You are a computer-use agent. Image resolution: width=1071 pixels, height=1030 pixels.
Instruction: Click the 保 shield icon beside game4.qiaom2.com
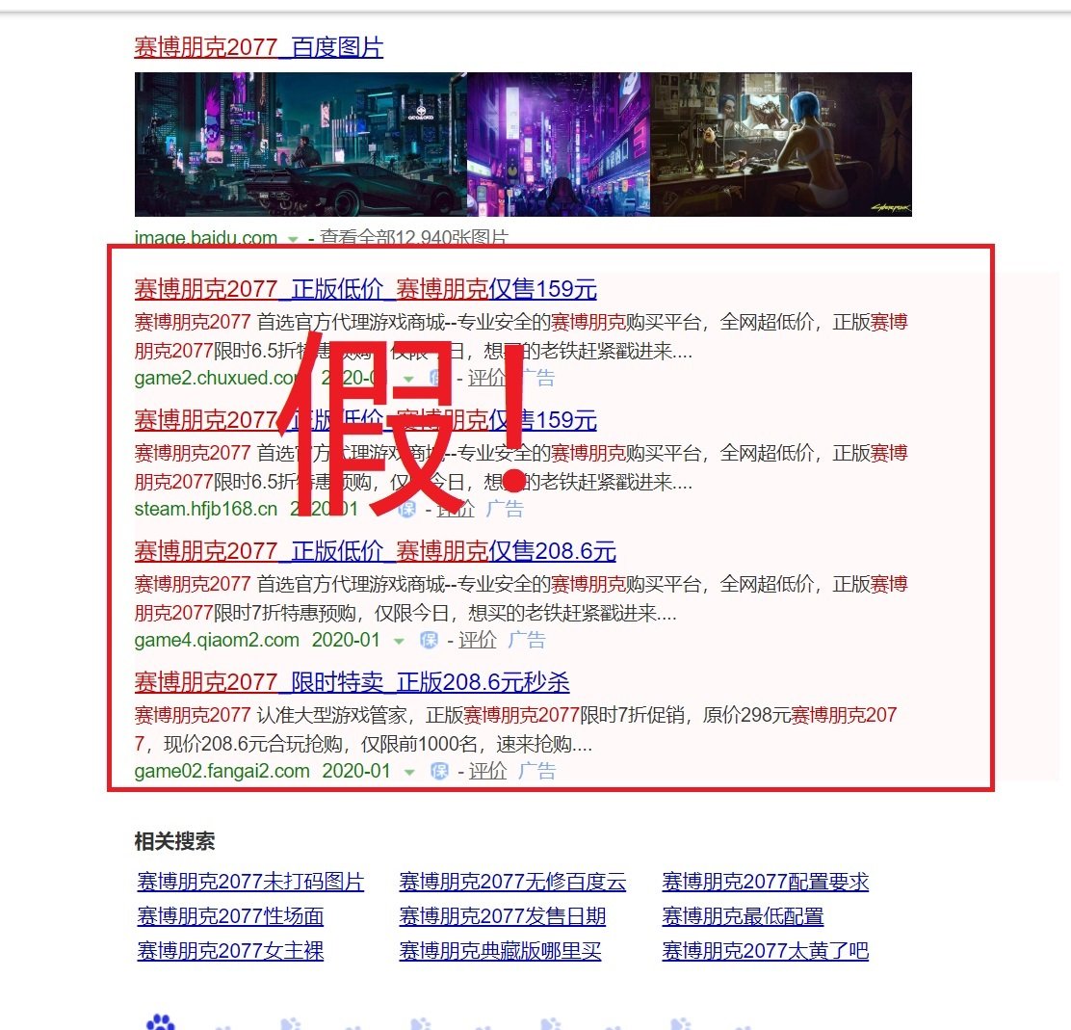tap(430, 641)
